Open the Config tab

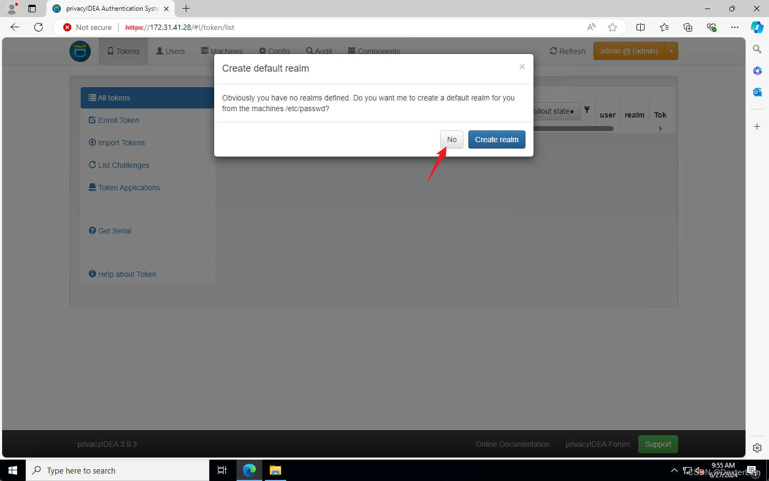(274, 51)
